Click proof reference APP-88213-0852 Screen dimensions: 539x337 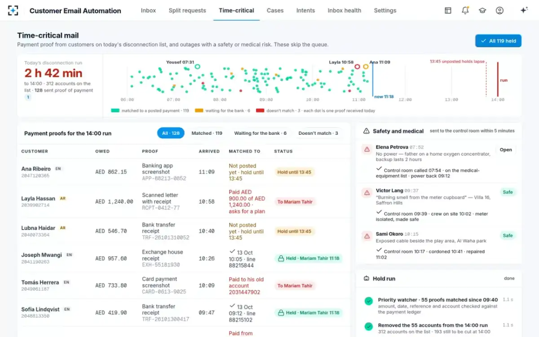point(164,178)
